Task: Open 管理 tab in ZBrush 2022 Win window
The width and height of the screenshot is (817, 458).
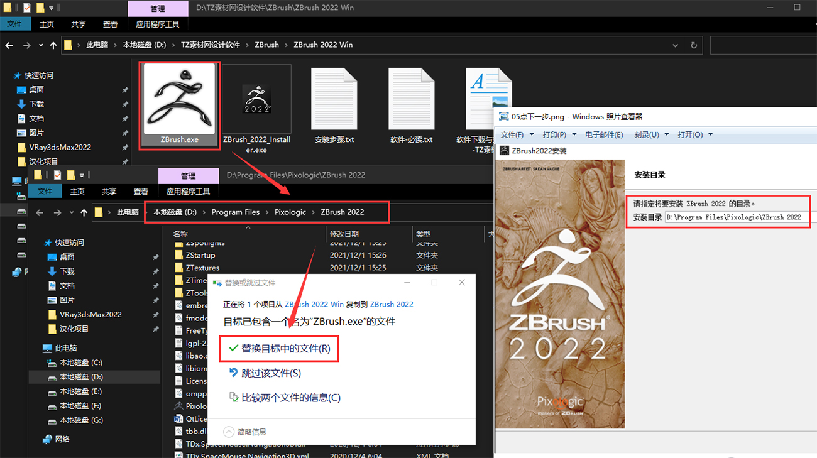Action: pos(158,9)
